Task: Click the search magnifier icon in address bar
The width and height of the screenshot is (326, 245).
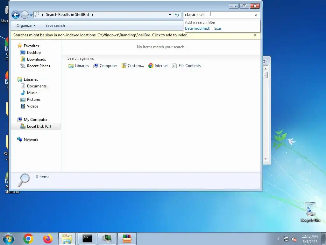Action: pos(37,14)
